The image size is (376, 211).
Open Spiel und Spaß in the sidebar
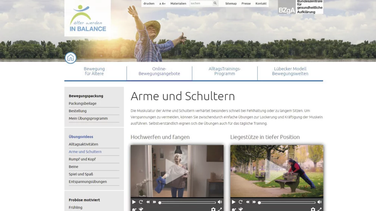point(81,174)
